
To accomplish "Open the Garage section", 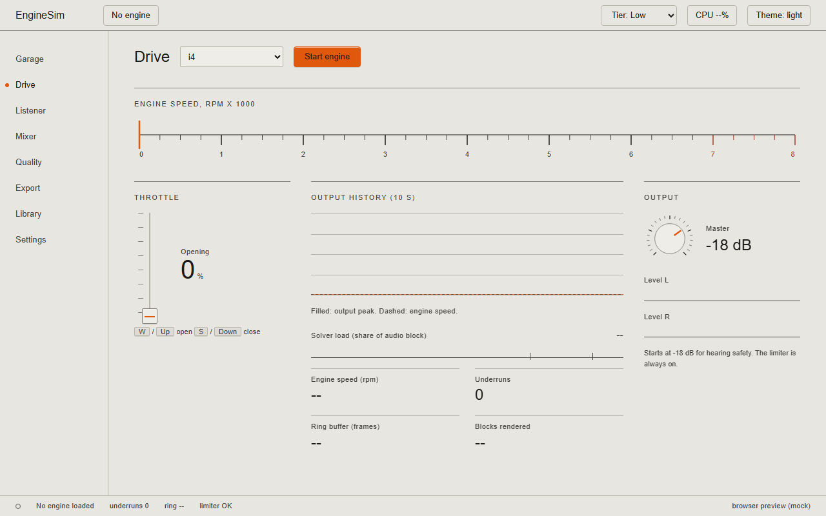I will point(30,59).
